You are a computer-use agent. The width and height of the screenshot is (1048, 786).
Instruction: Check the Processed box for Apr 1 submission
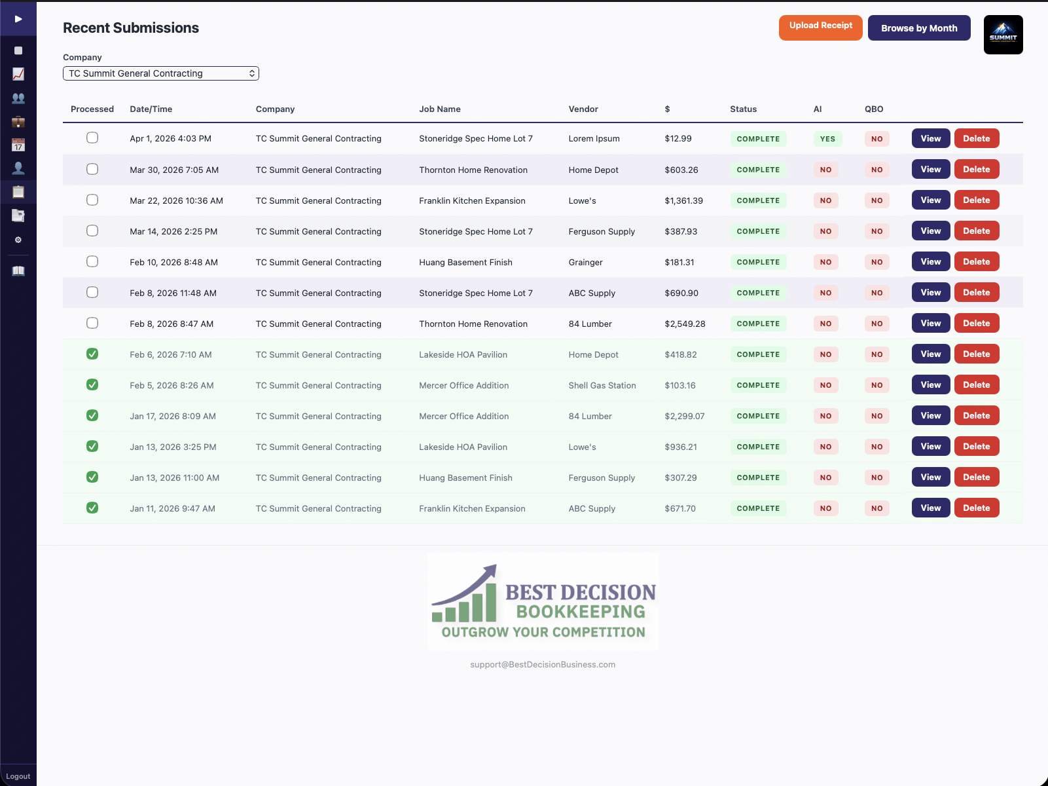pos(92,138)
